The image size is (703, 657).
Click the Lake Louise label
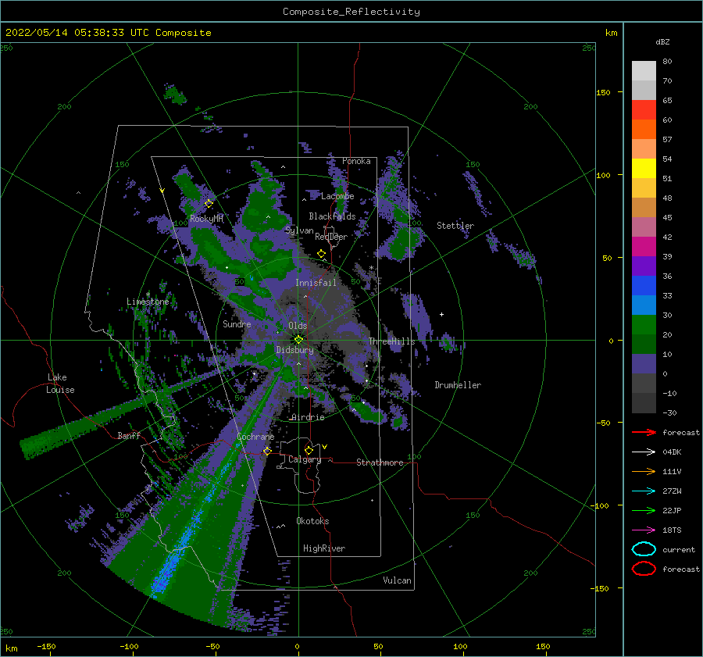[x=60, y=384]
